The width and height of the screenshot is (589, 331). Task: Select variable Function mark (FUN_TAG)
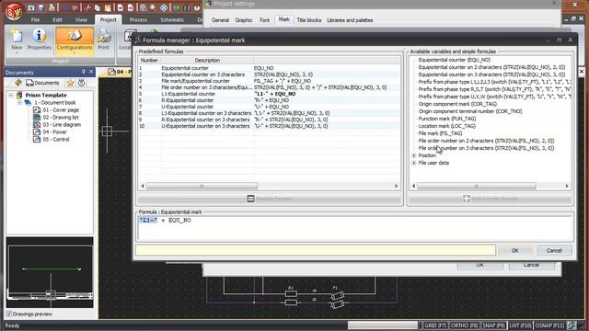447,119
